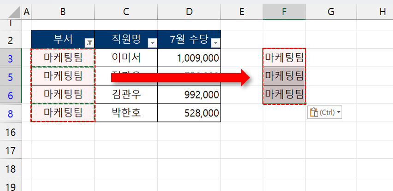The height and width of the screenshot is (191, 393).
Task: Click 마케팅팀 cell in row 8
Action: point(63,113)
